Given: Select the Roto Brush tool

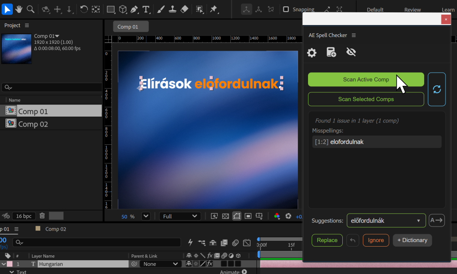Looking at the screenshot, I should [x=200, y=9].
